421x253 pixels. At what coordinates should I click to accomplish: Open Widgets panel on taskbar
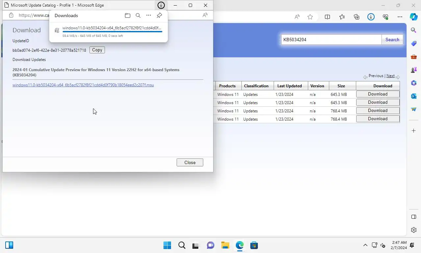[x=9, y=245]
